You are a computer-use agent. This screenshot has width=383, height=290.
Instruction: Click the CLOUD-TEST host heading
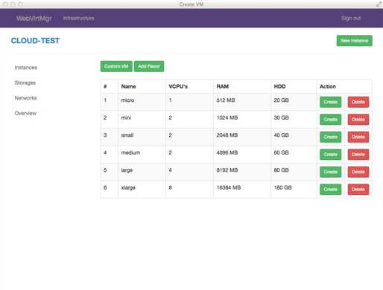click(35, 41)
